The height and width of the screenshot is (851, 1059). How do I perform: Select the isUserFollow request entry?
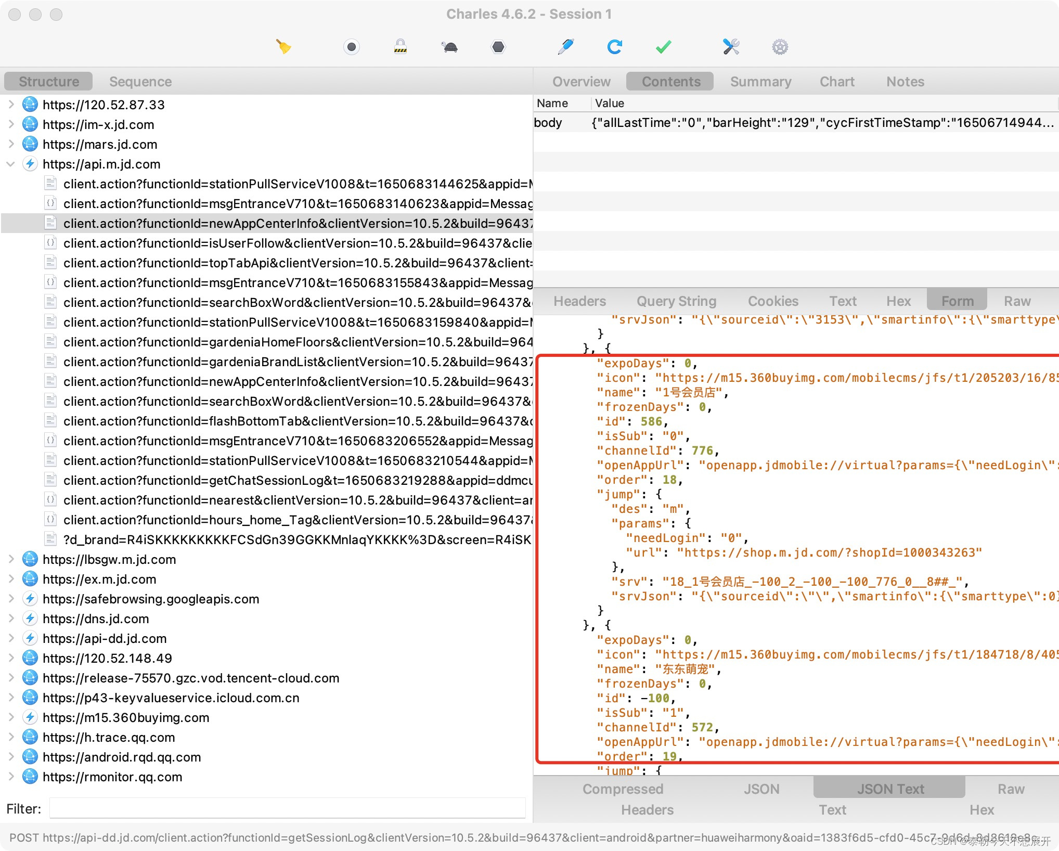click(296, 243)
